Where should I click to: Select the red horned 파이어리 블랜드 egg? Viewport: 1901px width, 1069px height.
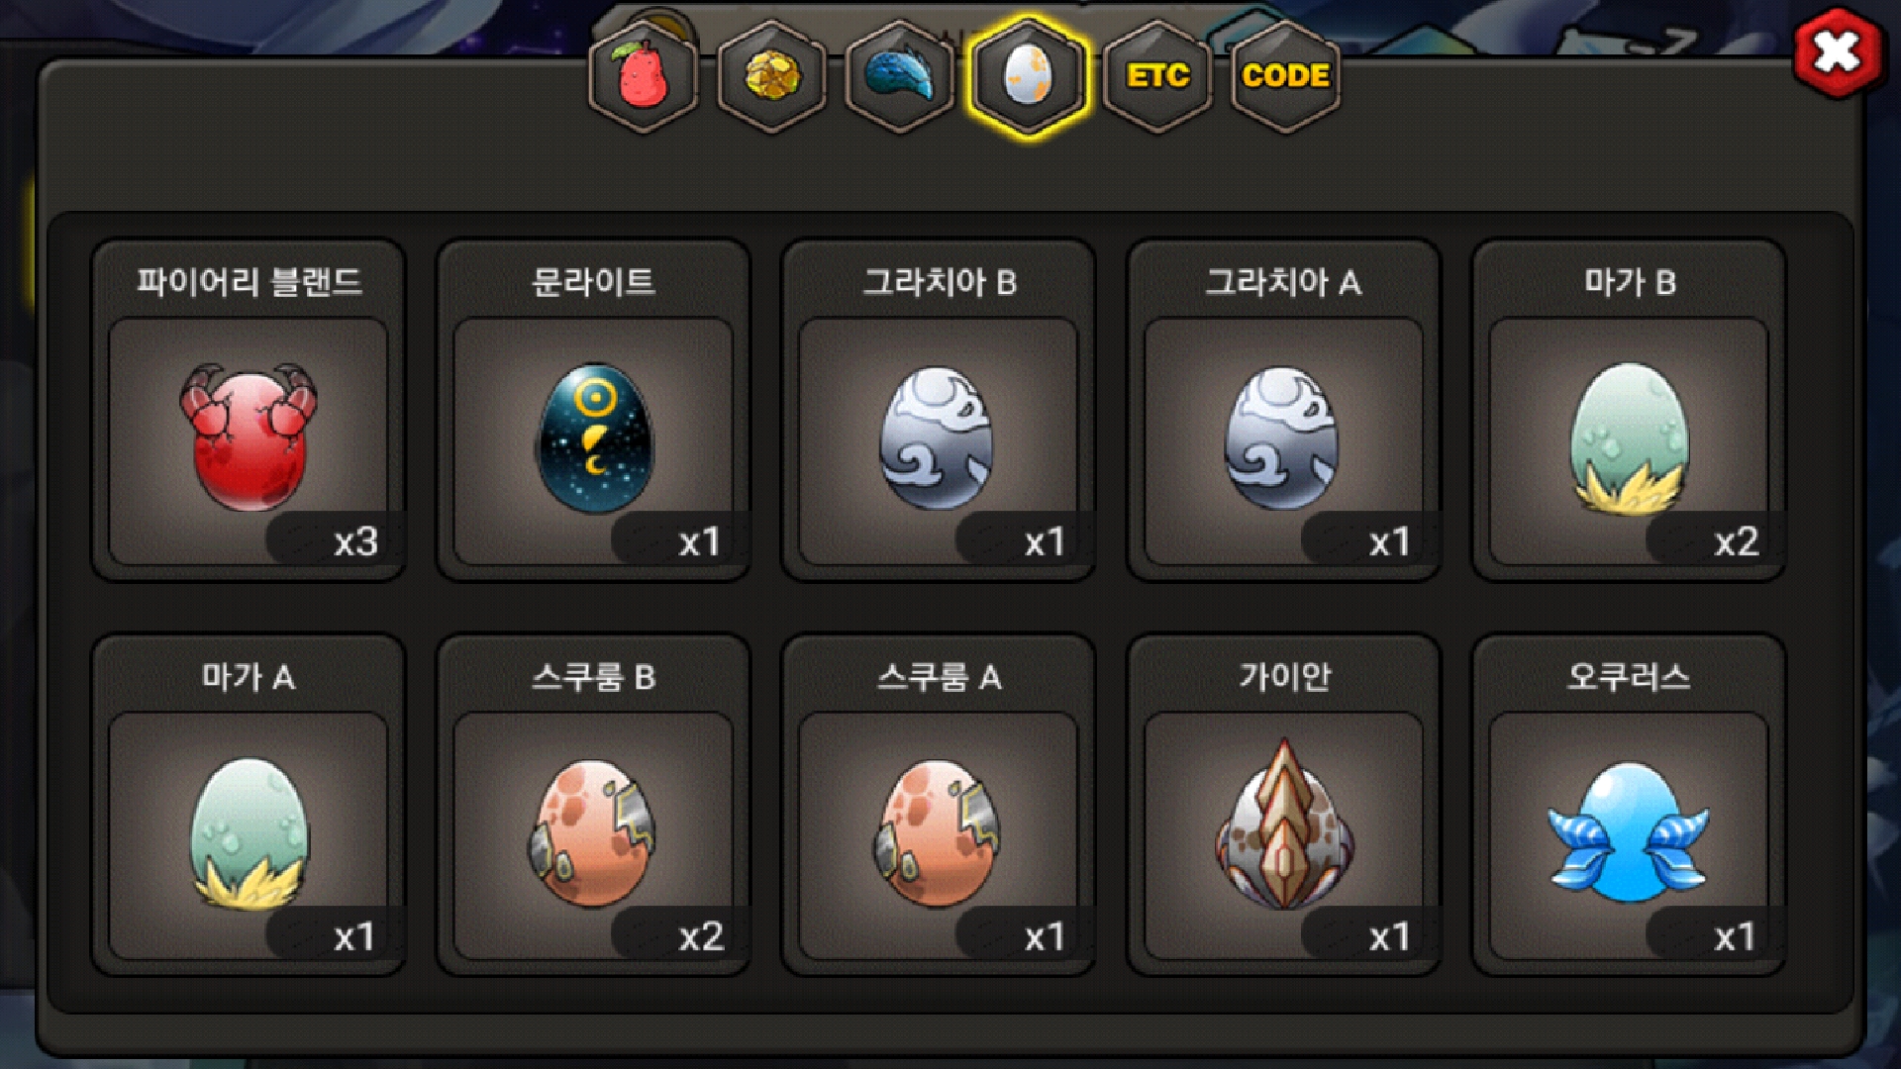(x=249, y=440)
